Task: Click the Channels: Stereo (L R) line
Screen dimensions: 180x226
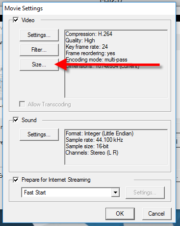Action: (92, 153)
